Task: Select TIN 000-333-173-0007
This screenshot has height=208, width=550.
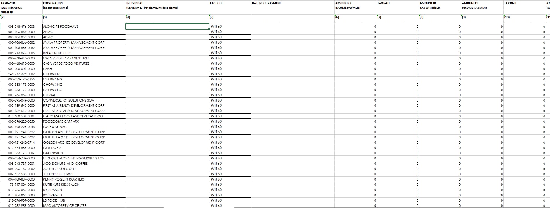Action: point(21,153)
